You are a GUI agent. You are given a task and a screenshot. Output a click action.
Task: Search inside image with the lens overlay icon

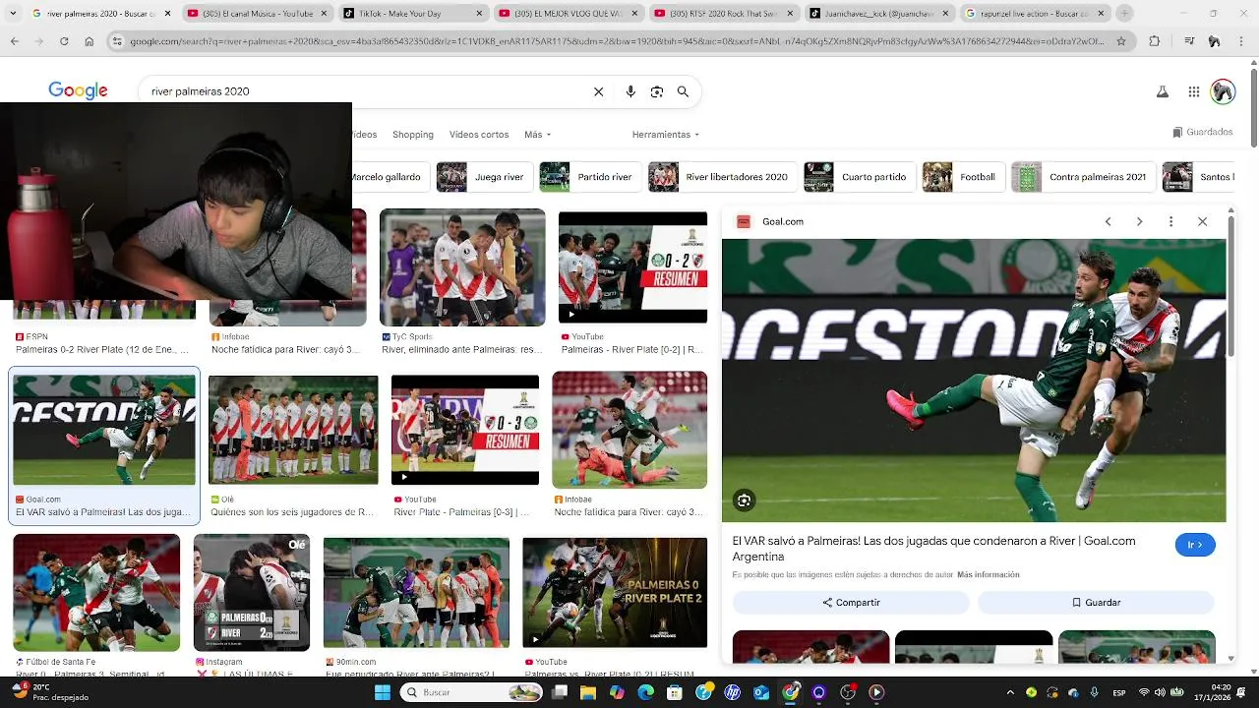[x=744, y=501]
